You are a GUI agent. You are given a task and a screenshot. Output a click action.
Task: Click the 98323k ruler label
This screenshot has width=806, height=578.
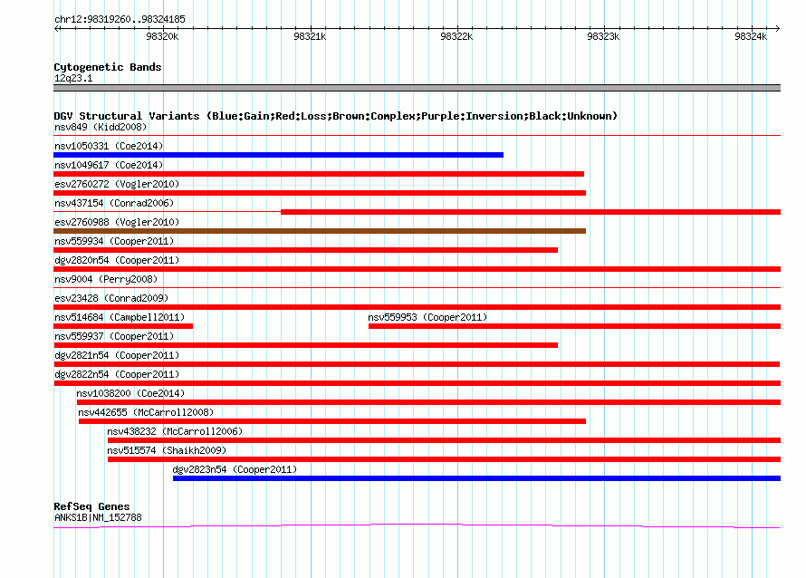[603, 36]
